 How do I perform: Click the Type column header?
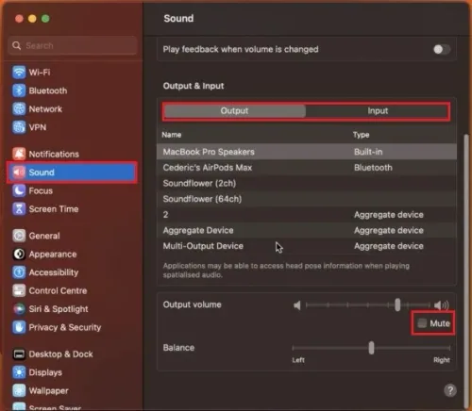pyautogui.click(x=361, y=135)
